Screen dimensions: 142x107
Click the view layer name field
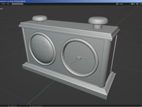(141, 4)
